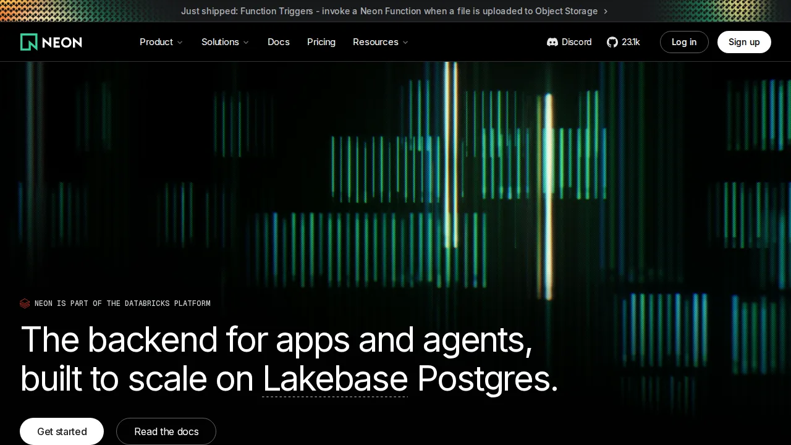The width and height of the screenshot is (791, 445).
Task: Click the Log in button
Action: (x=684, y=42)
